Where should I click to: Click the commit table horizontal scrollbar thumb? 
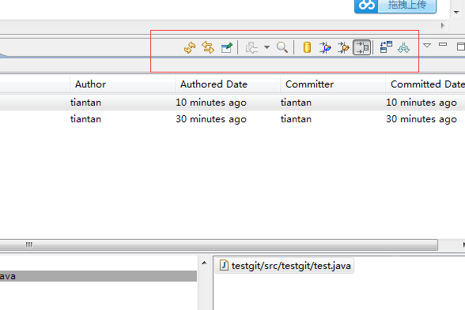pos(218,245)
